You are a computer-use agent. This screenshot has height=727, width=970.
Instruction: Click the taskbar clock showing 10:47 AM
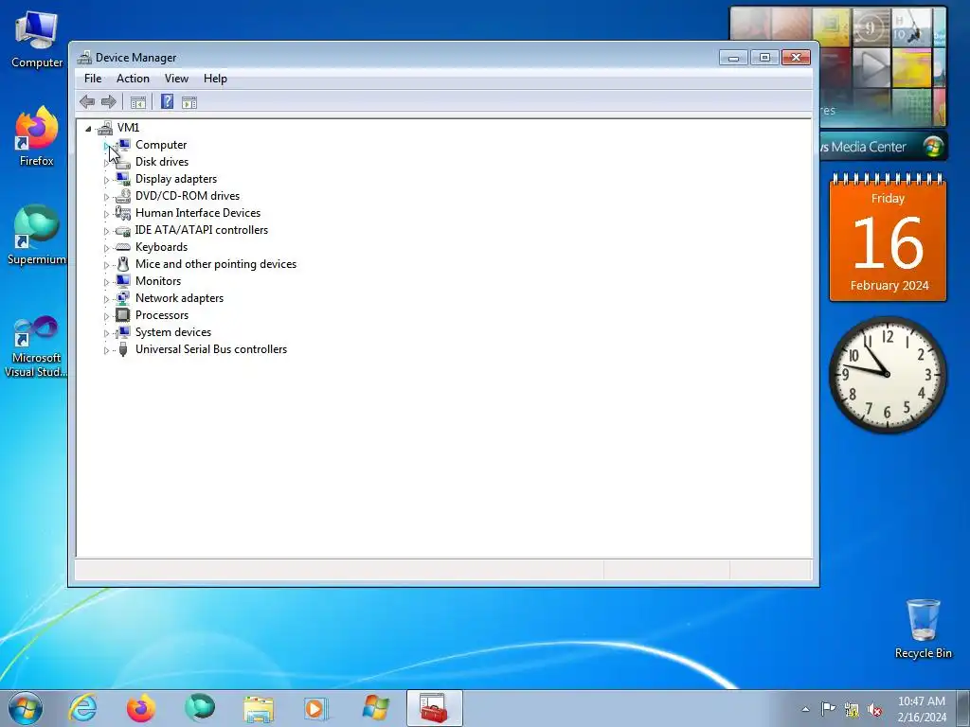coord(922,709)
